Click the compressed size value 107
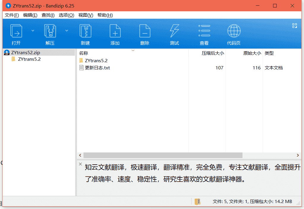The image size is (304, 209). (220, 68)
